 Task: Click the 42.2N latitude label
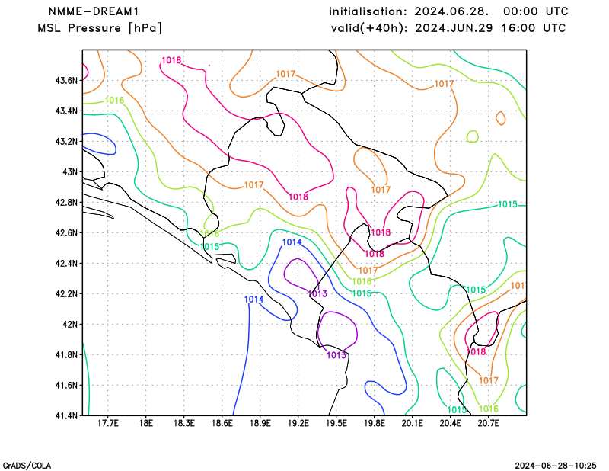coord(66,294)
